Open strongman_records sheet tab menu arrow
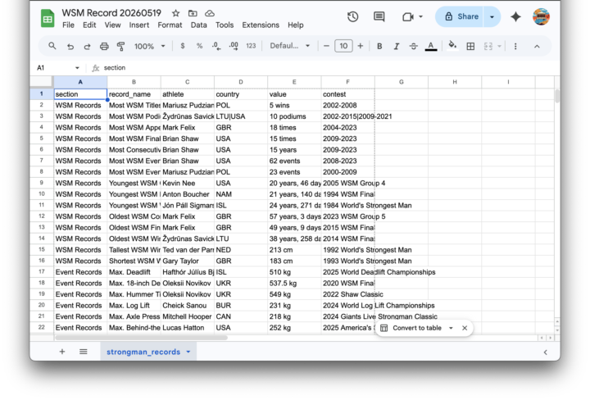This screenshot has height=400, width=590. click(188, 352)
